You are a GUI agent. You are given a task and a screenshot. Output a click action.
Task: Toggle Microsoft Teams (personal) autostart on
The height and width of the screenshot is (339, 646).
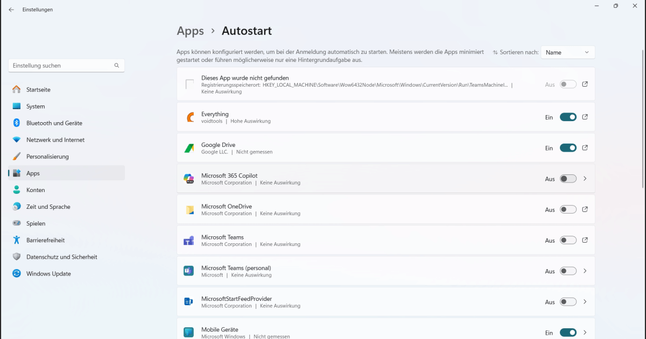568,271
